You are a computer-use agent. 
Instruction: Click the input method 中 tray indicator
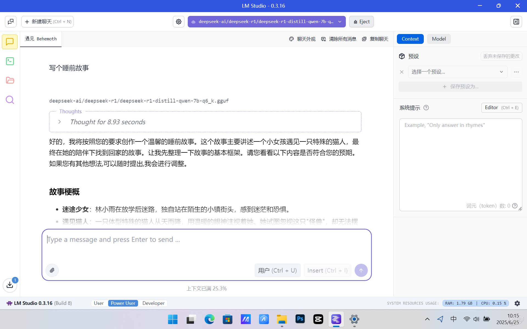click(x=453, y=319)
